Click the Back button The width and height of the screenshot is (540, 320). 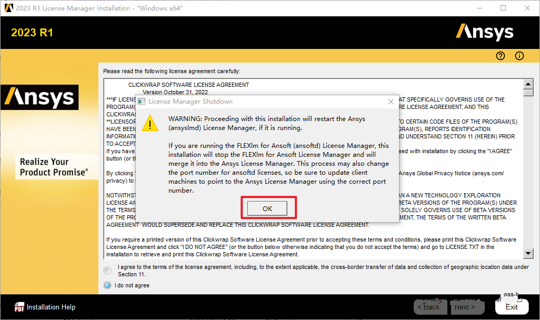tap(430, 307)
